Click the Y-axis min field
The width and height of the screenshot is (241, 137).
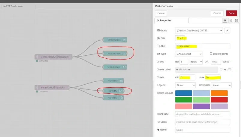[187, 77]
